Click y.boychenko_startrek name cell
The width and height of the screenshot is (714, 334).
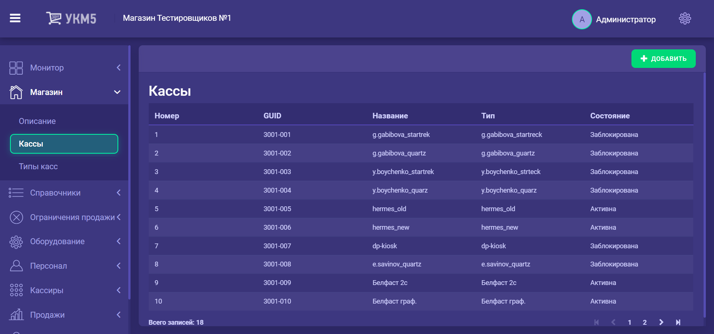coord(403,172)
